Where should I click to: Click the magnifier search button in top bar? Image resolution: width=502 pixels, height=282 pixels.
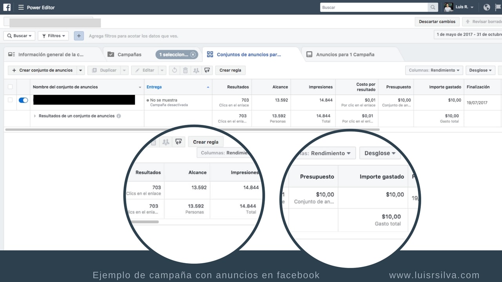coord(433,7)
